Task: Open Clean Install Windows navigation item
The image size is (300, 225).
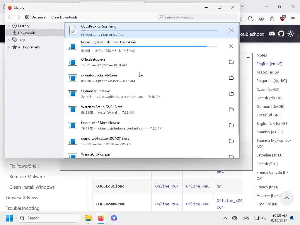Action: point(32,187)
